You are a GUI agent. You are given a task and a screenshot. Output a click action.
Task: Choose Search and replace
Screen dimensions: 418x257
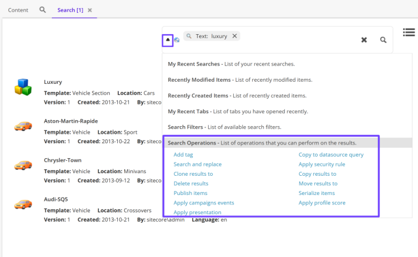tap(197, 164)
